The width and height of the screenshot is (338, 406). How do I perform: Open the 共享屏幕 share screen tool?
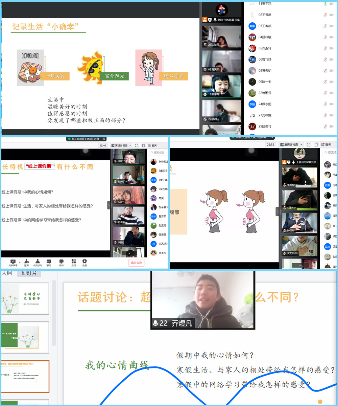point(13,263)
